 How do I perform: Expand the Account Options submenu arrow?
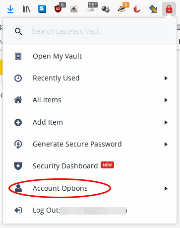point(166,188)
